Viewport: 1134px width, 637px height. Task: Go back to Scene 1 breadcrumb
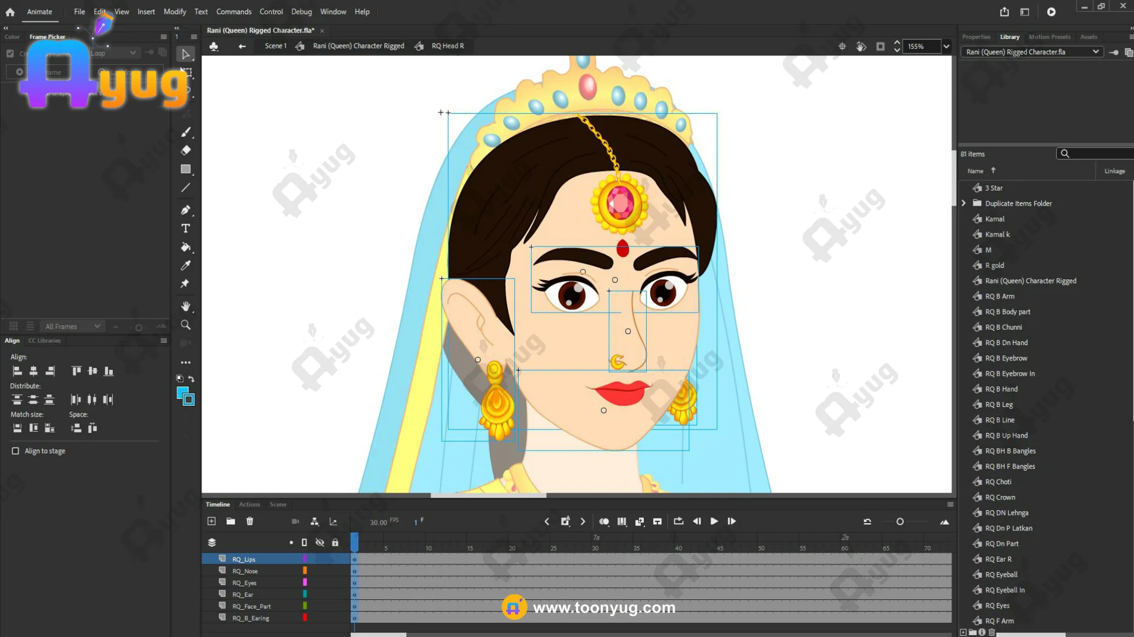point(275,46)
